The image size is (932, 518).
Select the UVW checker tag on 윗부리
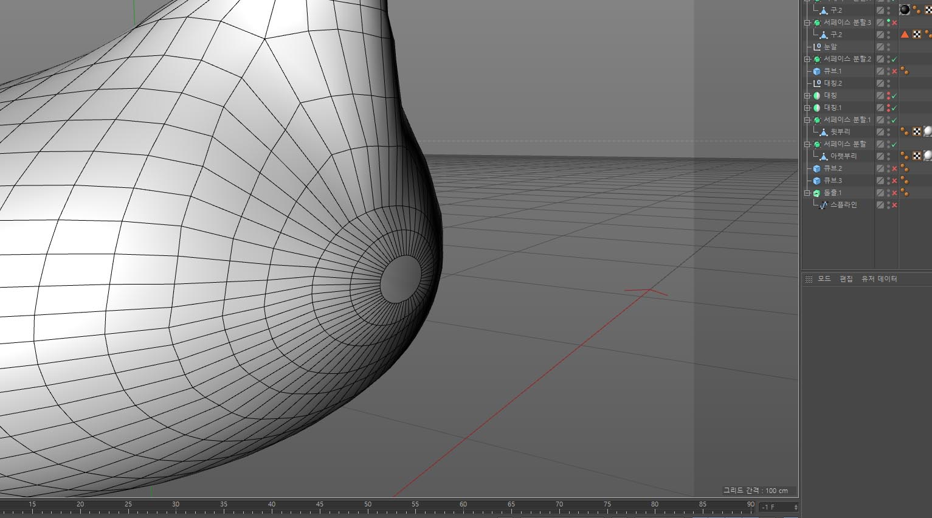[917, 132]
